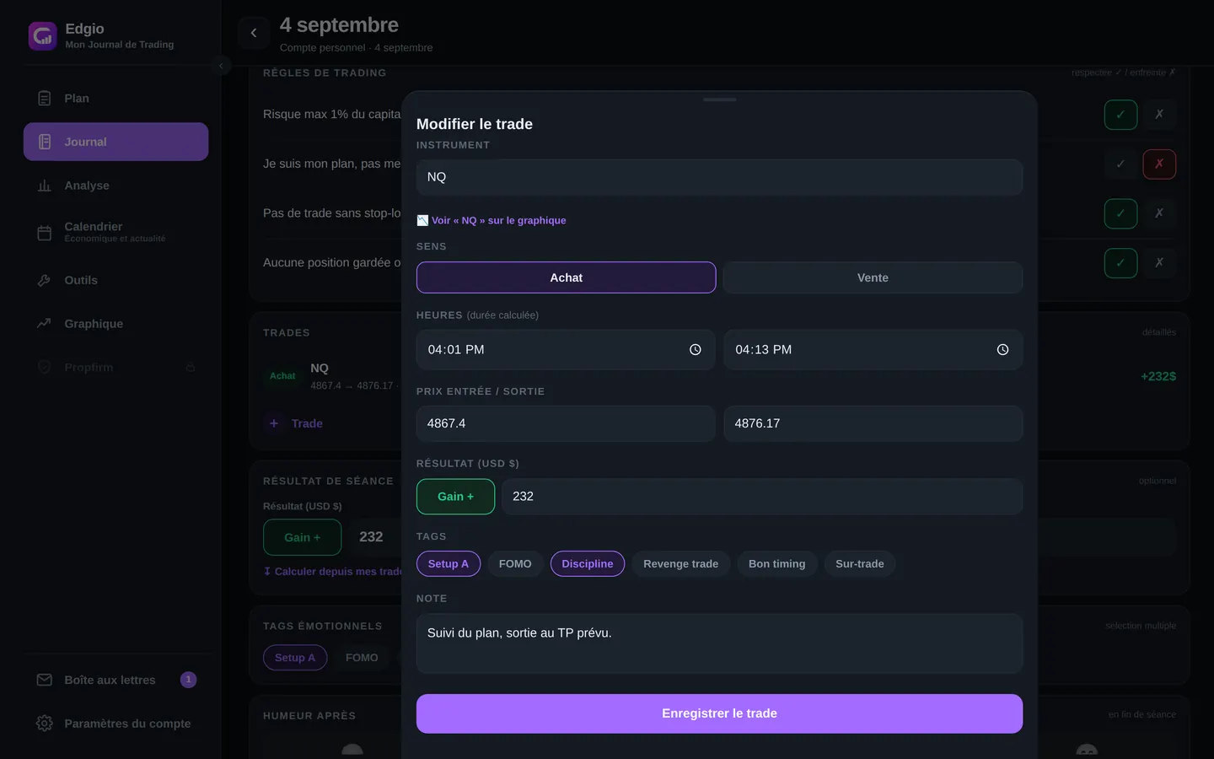This screenshot has width=1214, height=759.
Task: Toggle the Revenge trade tag
Action: click(681, 564)
